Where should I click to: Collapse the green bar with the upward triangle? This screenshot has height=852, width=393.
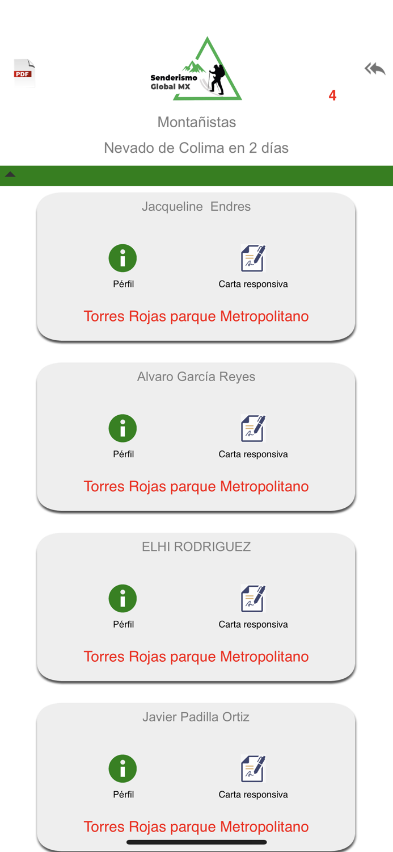pyautogui.click(x=10, y=175)
